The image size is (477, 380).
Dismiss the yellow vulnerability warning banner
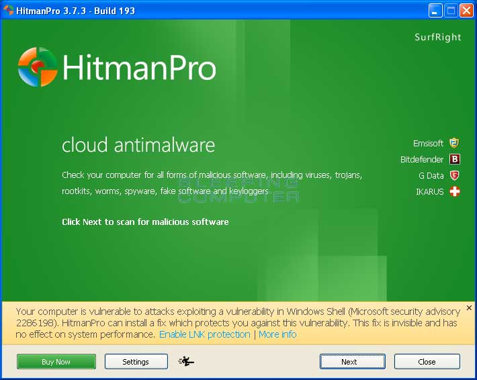point(468,310)
